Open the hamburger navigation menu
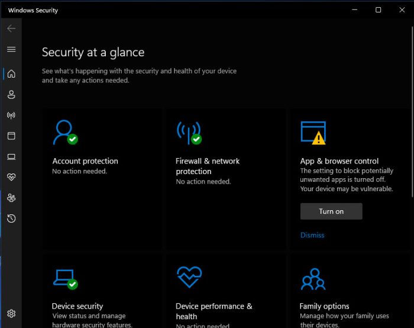Screen dimensions: 414x328 pos(11,49)
